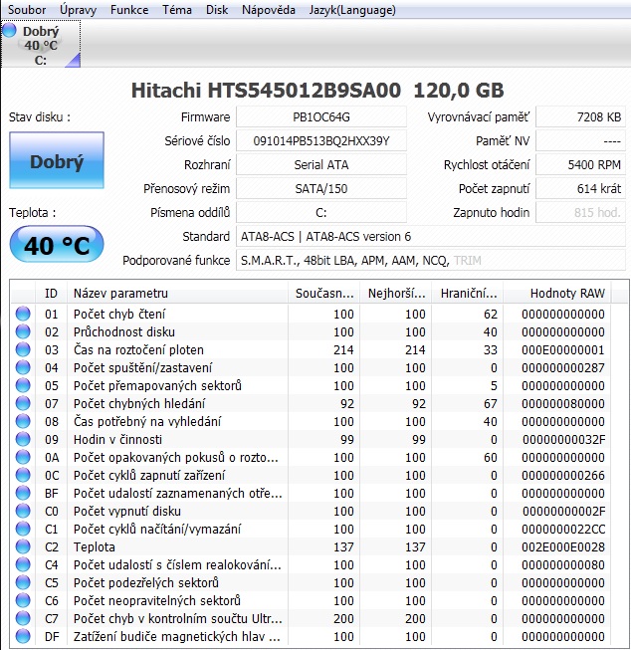Open the Funkce menu
Viewport: 631px width, 650px height.
click(129, 10)
